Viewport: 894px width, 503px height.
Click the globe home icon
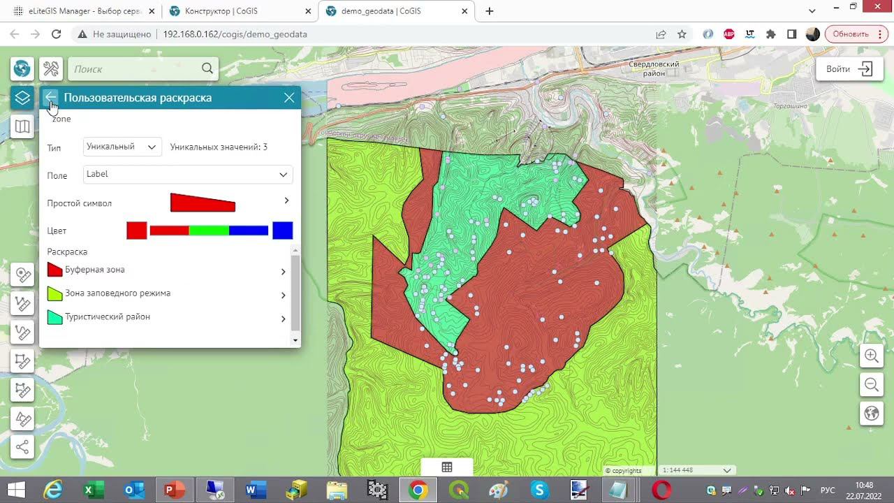click(x=22, y=68)
